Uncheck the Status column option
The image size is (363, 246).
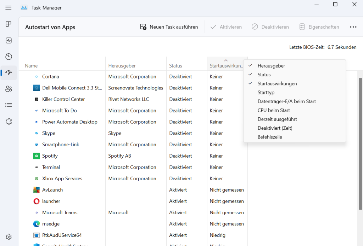pos(295,75)
